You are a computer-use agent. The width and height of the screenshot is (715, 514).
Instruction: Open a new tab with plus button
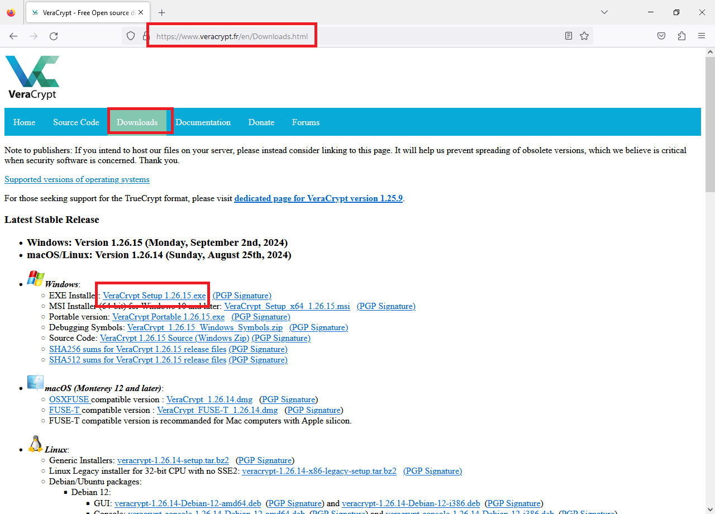[162, 12]
